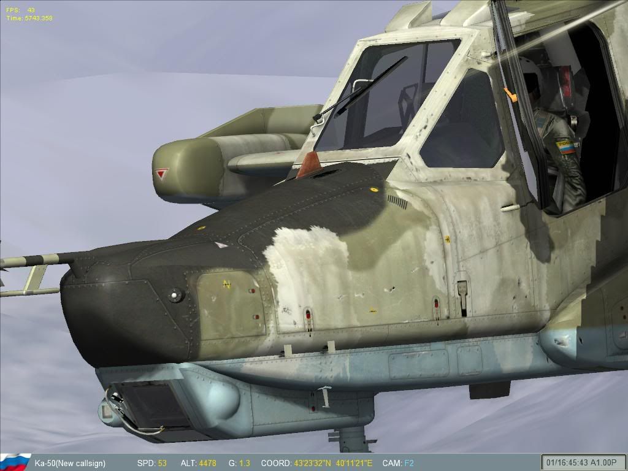Click the Time 5743.358 readout
The image size is (628, 471).
(x=29, y=18)
